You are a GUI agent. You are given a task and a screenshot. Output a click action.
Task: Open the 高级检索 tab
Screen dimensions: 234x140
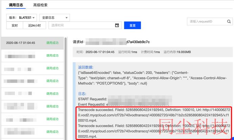coord(40,5)
